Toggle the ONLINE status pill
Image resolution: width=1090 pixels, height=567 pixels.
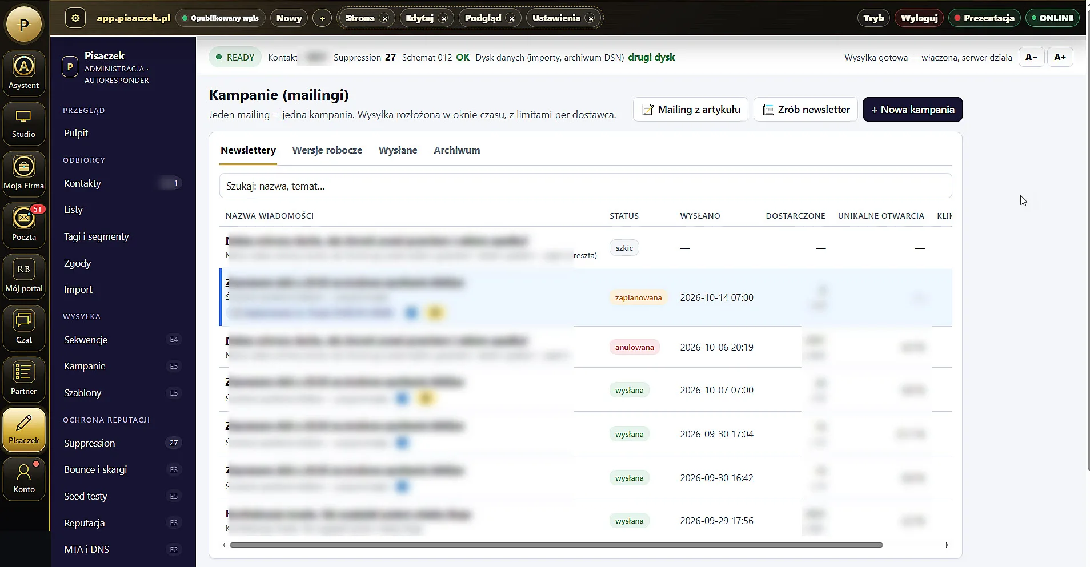tap(1053, 18)
